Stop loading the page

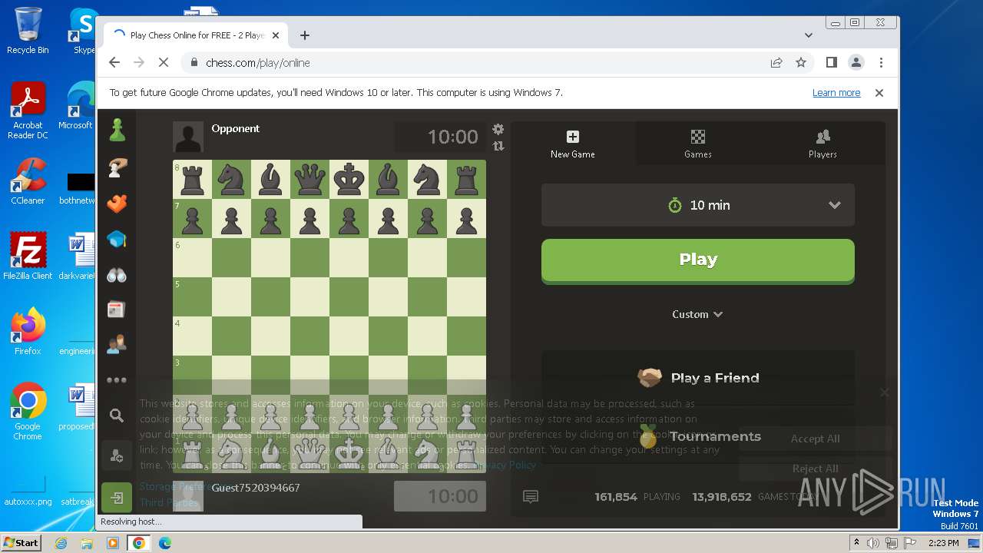164,63
